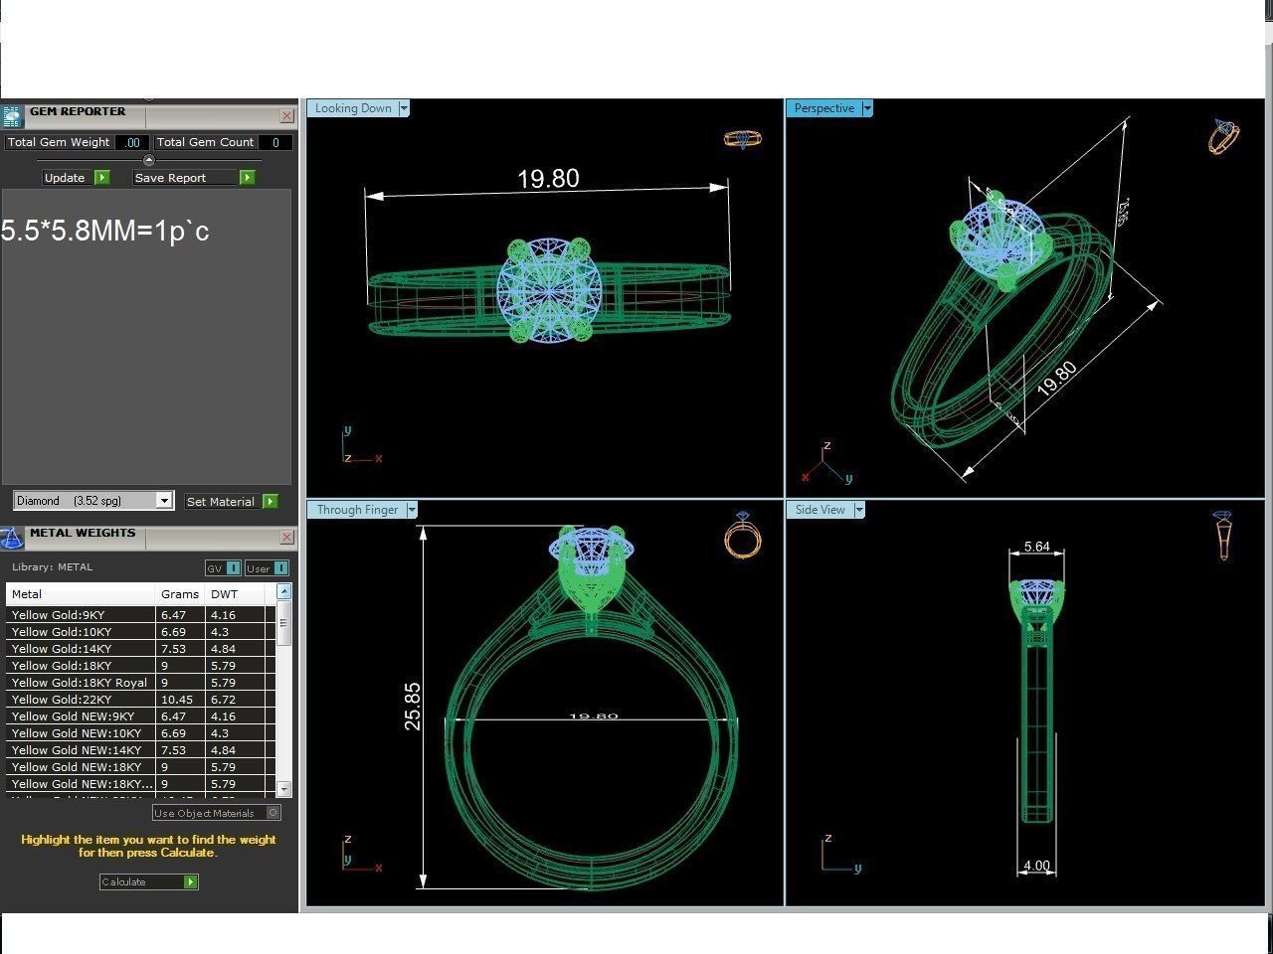Select the Through Finger viewport tab
The width and height of the screenshot is (1273, 954).
pos(357,510)
